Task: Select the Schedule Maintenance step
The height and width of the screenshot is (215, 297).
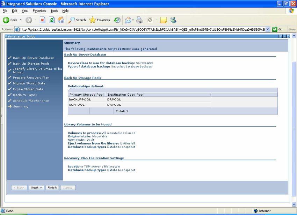Action: (x=31, y=101)
